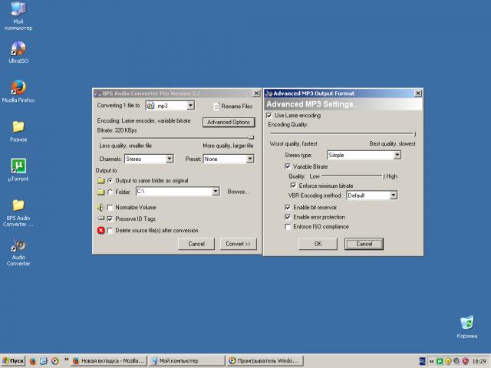
Task: Open the Recycle Bin icon
Action: [466, 323]
